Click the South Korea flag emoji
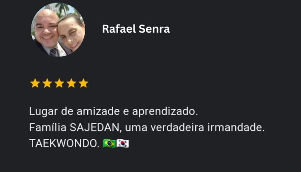Screen dimensions: 301x172 pyautogui.click(x=123, y=143)
